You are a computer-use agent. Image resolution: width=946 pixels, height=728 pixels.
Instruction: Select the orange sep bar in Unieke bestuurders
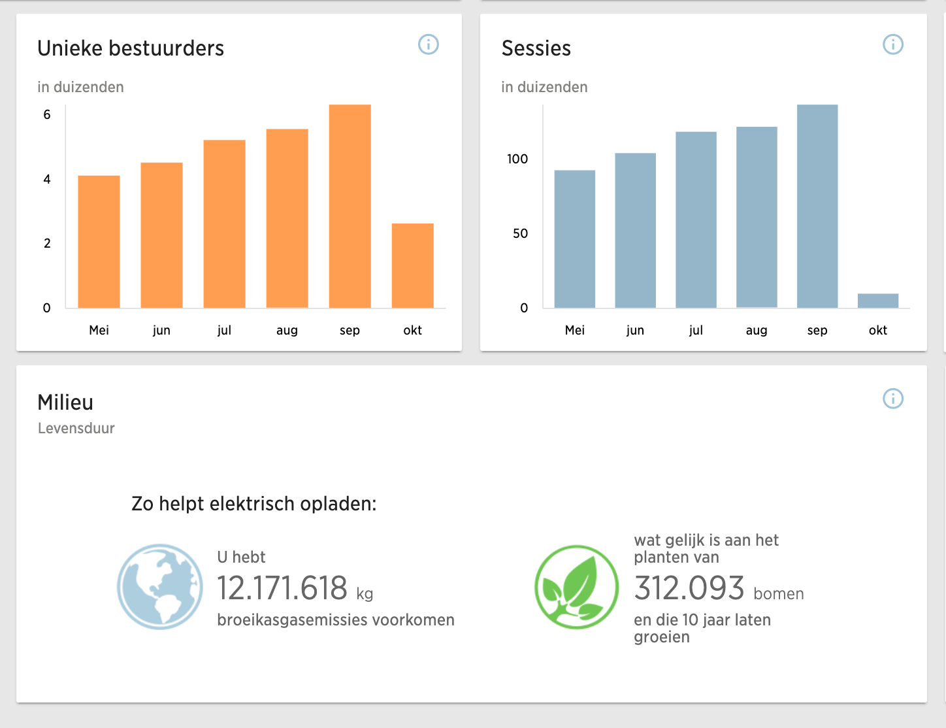[x=350, y=207]
